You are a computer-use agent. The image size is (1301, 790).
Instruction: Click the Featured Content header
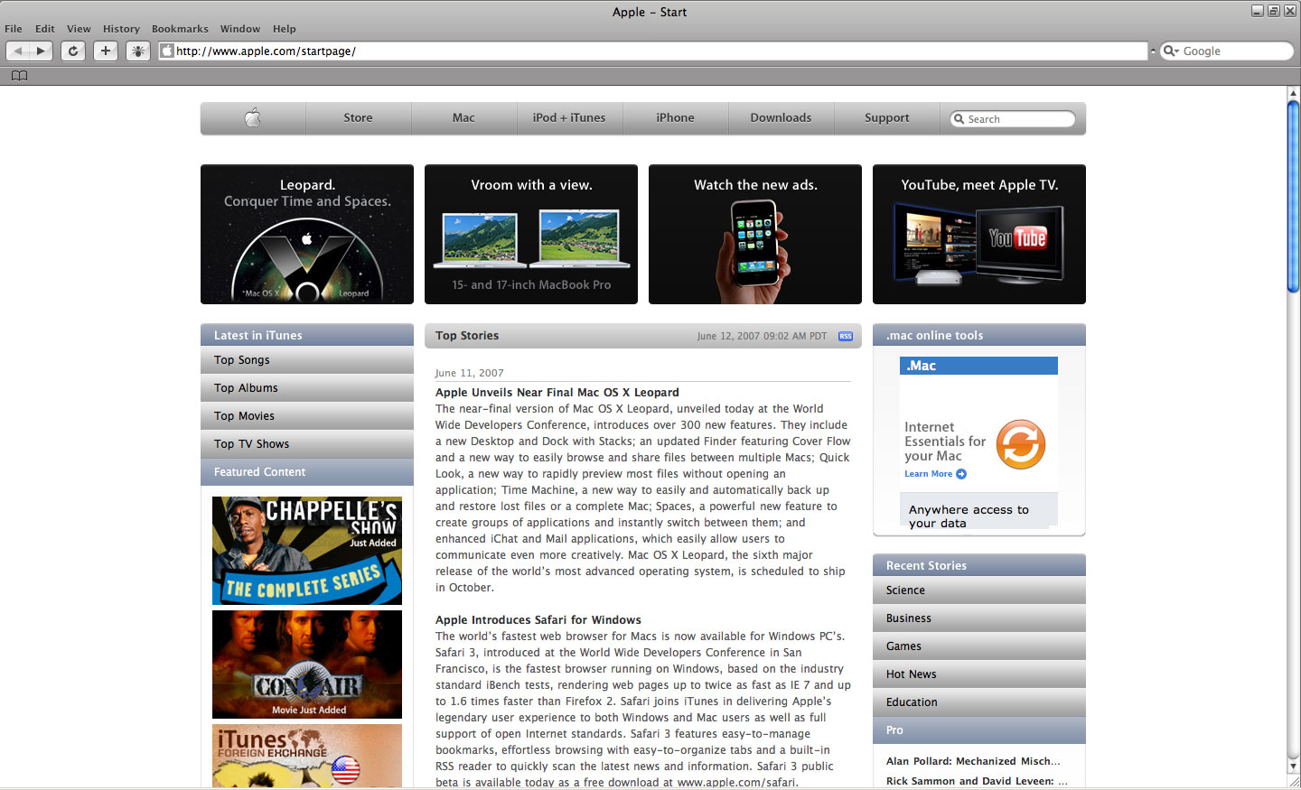pyautogui.click(x=307, y=472)
